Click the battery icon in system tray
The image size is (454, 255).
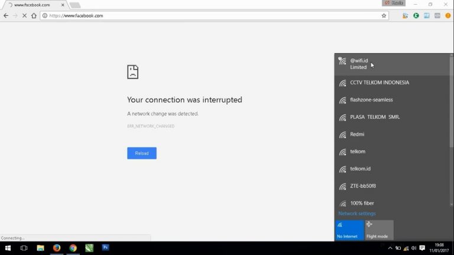point(398,248)
